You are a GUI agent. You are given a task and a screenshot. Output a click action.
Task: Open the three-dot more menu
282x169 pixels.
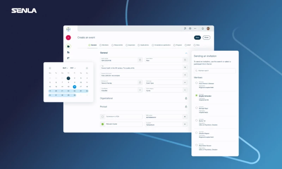click(195, 29)
